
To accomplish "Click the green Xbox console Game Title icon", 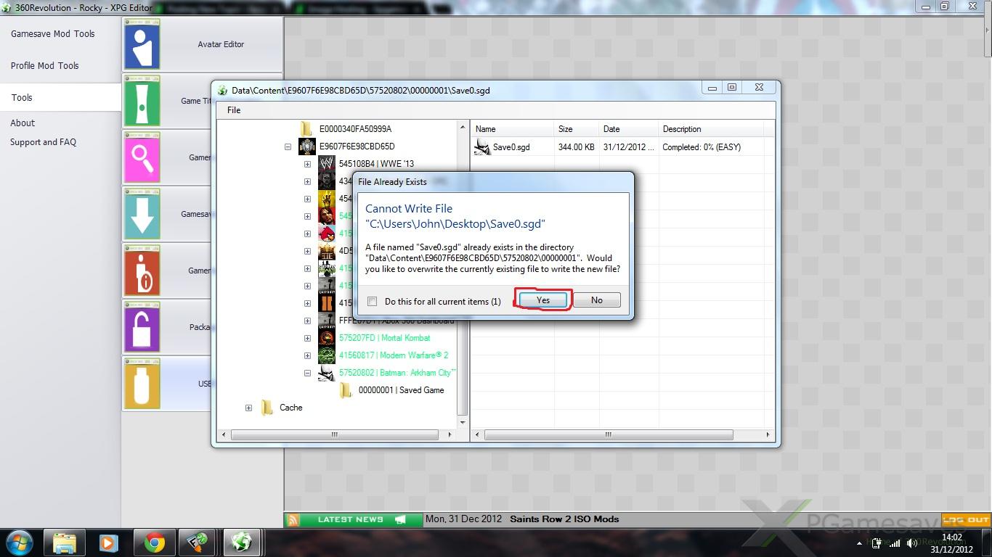I will [142, 102].
